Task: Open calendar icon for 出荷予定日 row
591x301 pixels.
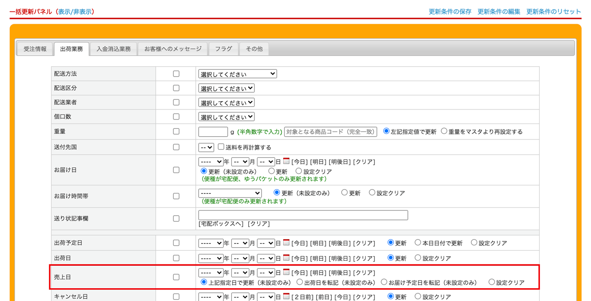Action: pos(286,242)
